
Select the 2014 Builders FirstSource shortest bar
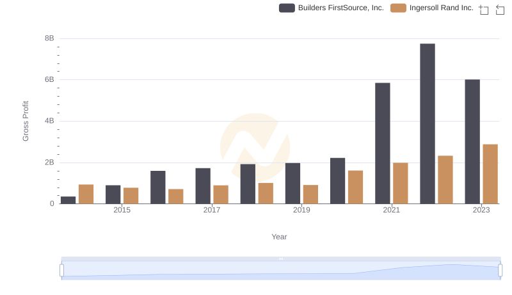[x=68, y=200]
